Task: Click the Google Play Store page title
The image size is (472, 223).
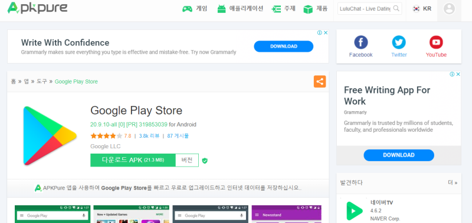Action: point(136,111)
